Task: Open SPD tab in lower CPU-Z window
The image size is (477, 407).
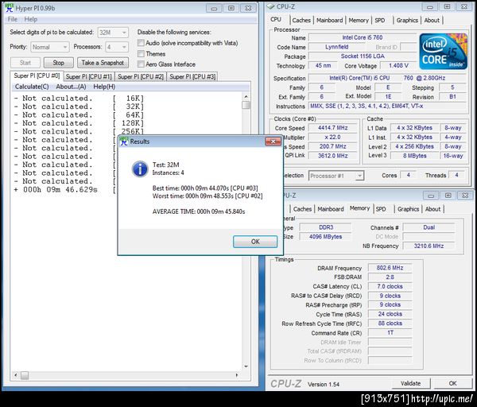Action: tap(381, 209)
